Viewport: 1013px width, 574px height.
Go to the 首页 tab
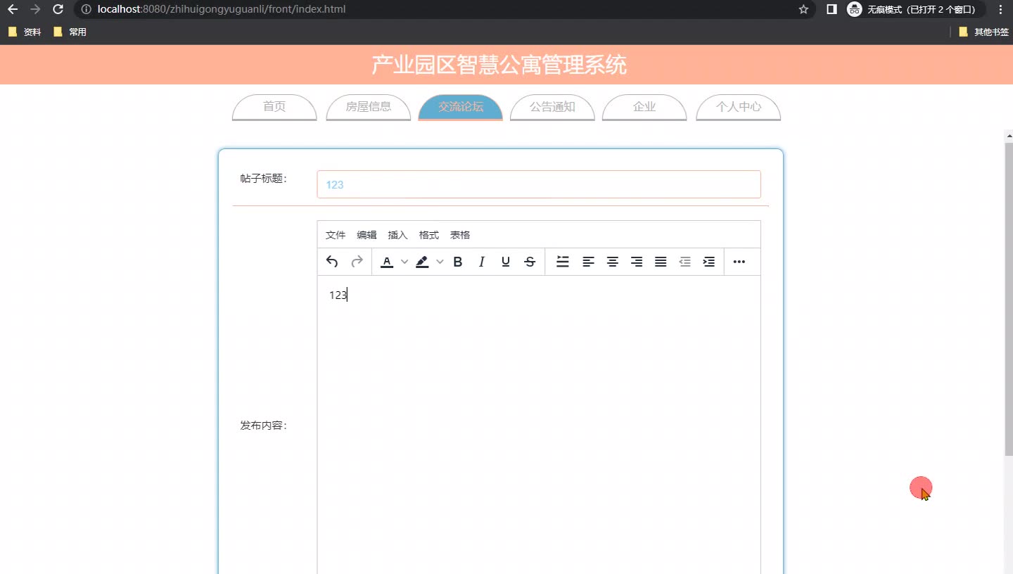tap(274, 107)
